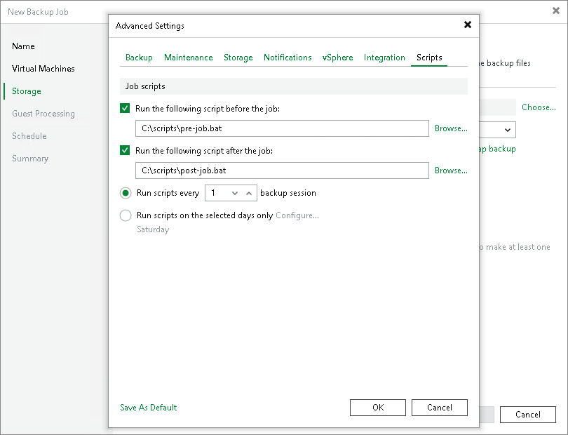Select the vSphere tab
Viewport: 568px width, 435px height.
click(x=337, y=58)
